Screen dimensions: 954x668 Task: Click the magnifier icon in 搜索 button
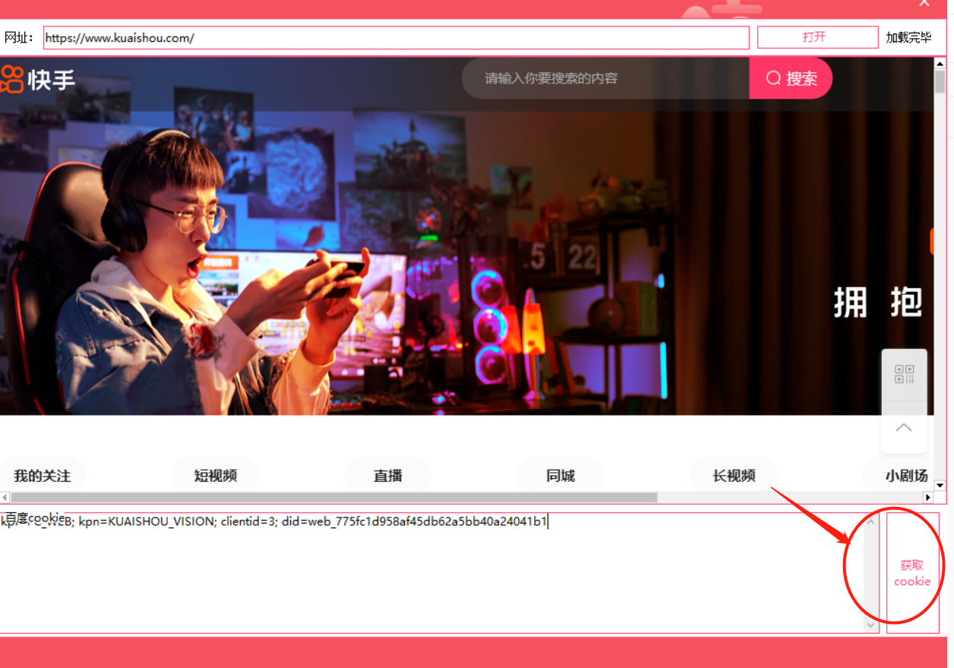pyautogui.click(x=773, y=78)
